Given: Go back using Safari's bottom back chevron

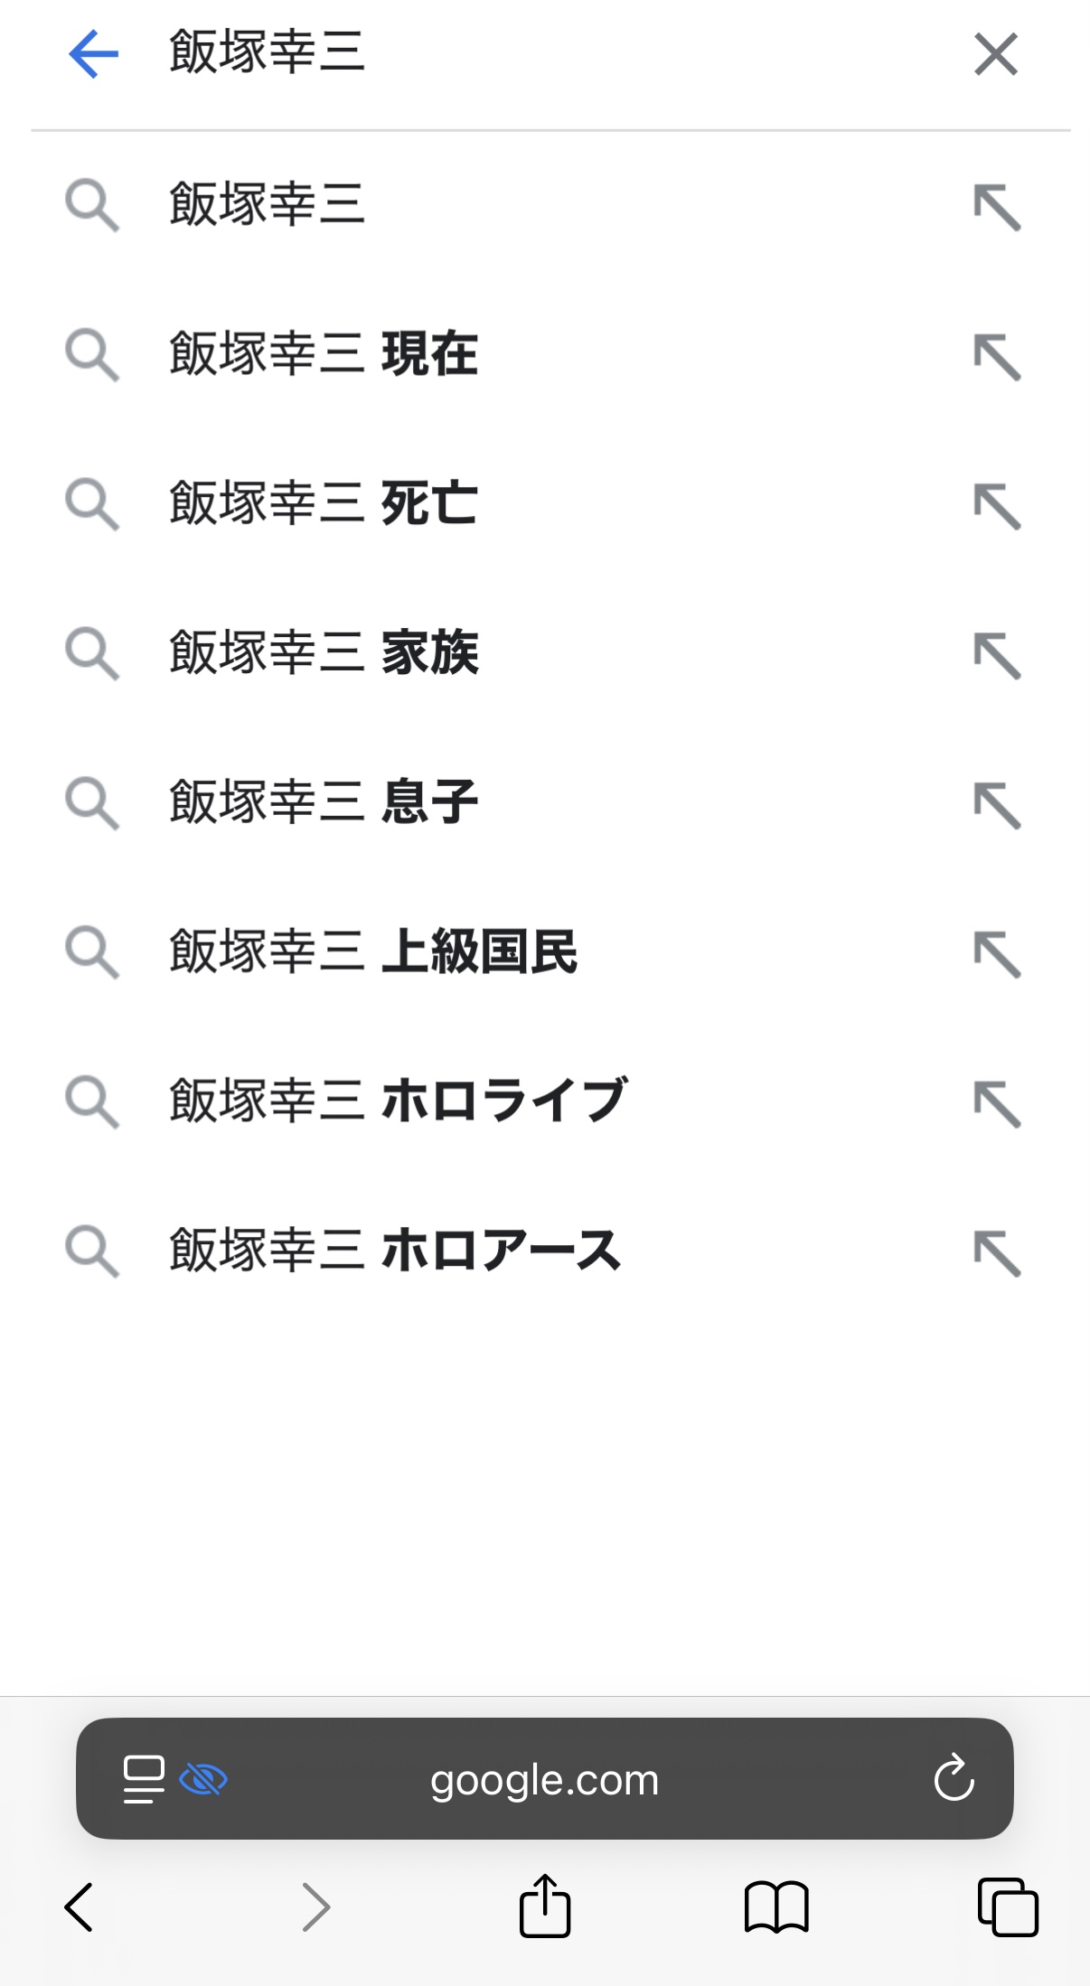Looking at the screenshot, I should click(80, 1907).
